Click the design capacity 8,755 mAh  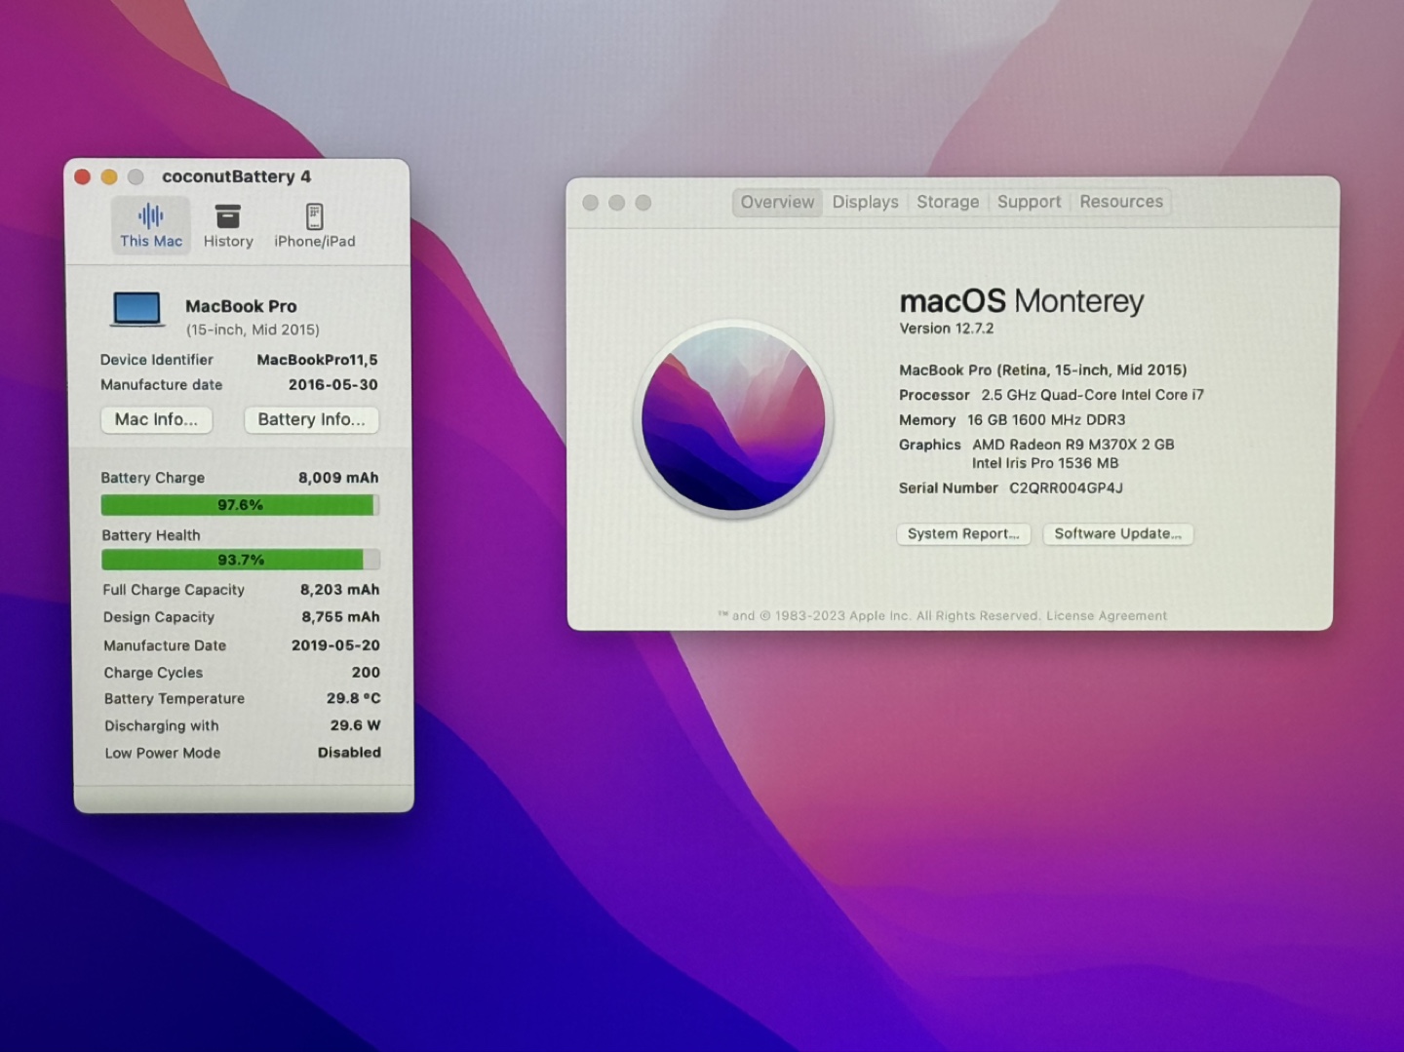click(x=340, y=617)
